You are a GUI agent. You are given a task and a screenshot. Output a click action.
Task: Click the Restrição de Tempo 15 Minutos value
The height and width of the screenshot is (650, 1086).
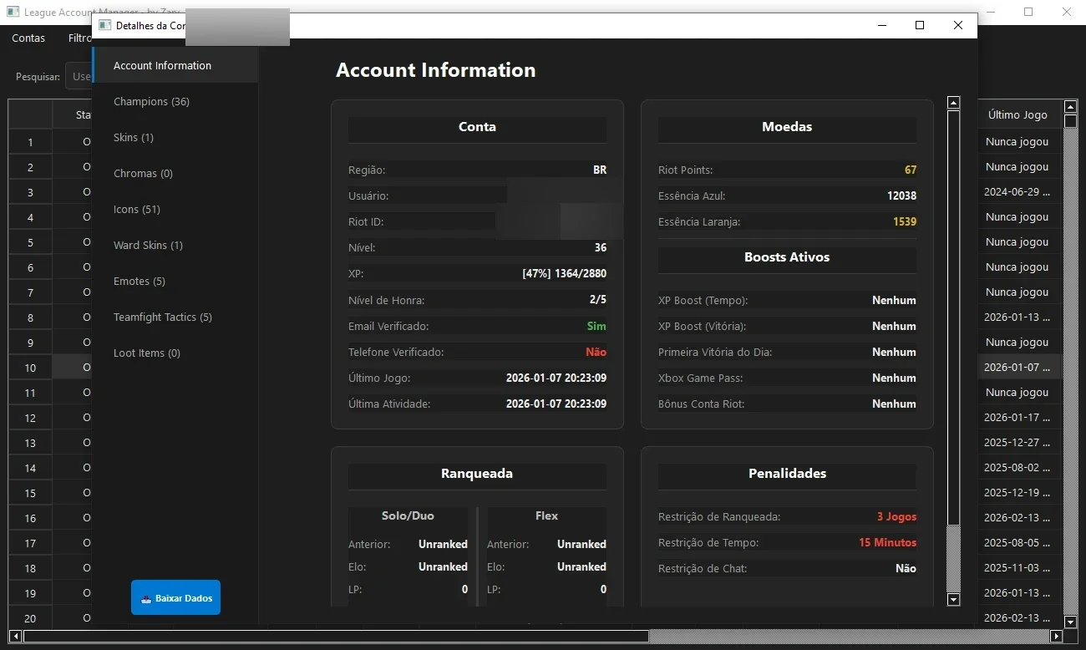887,542
